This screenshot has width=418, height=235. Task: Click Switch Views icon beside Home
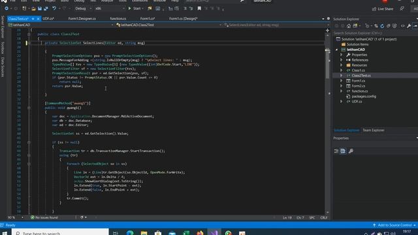[355, 26]
